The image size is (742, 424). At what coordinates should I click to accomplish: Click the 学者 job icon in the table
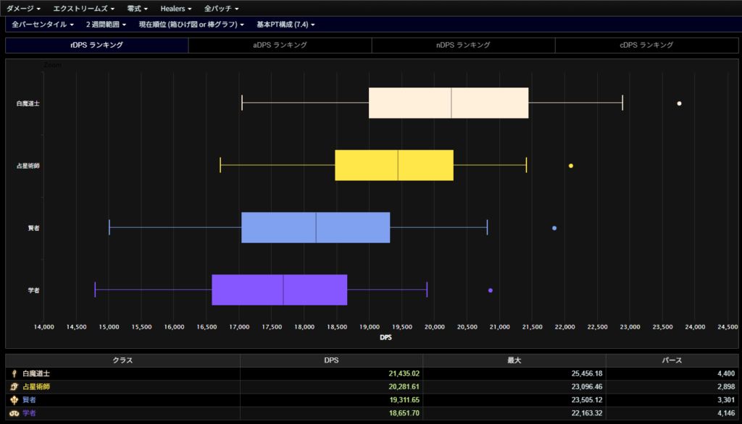tap(14, 412)
